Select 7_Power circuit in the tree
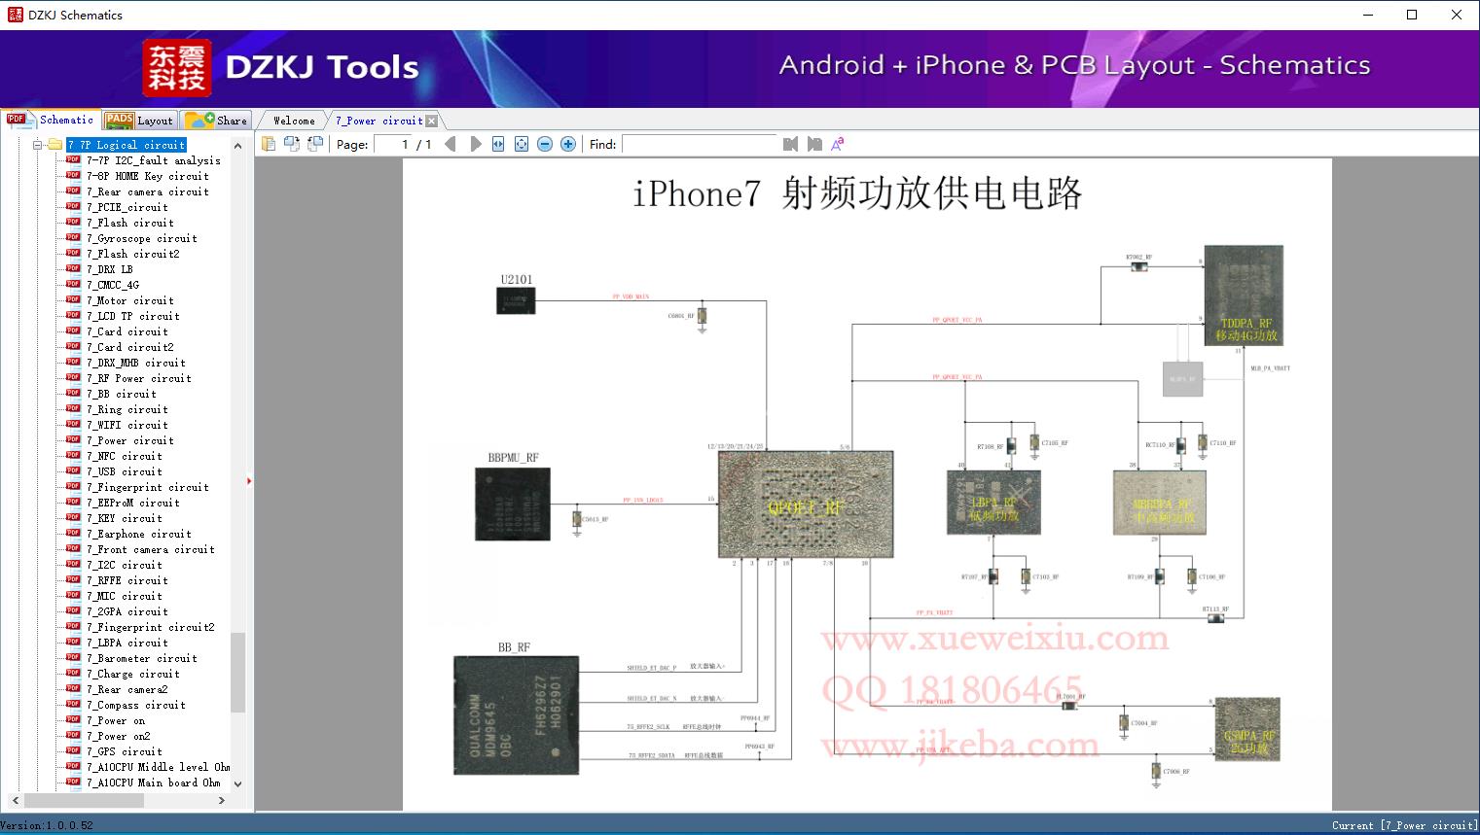 point(130,440)
